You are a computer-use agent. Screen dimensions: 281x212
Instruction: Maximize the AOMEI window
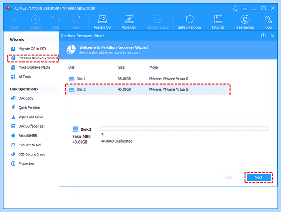(x=263, y=8)
